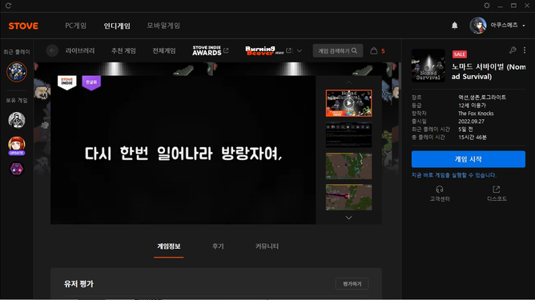The height and width of the screenshot is (300, 535).
Task: Click the 평가하기 button
Action: click(x=352, y=284)
